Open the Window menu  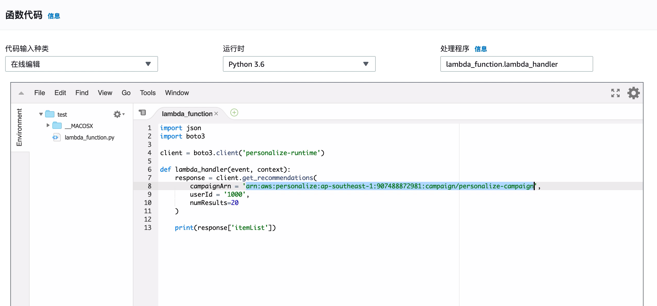coord(177,93)
